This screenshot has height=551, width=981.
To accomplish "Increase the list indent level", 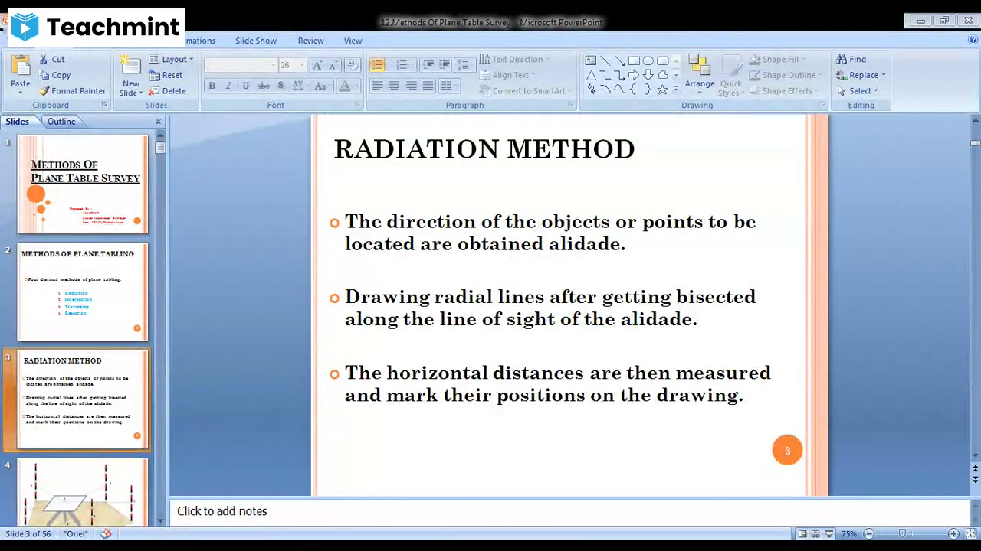I will click(444, 65).
